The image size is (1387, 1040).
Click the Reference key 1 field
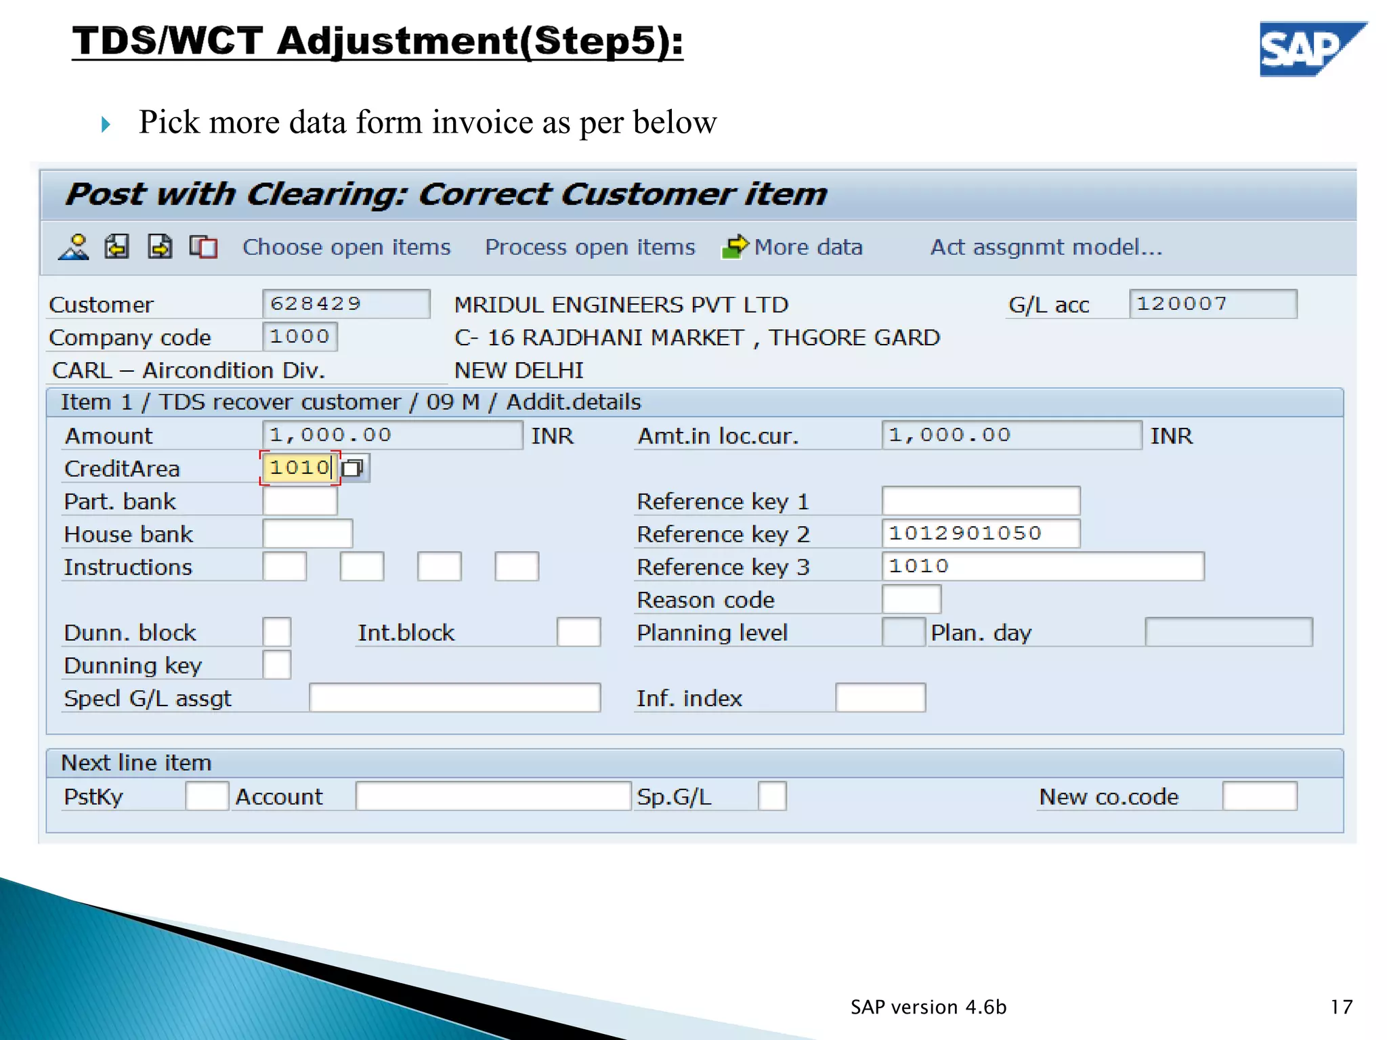click(981, 501)
